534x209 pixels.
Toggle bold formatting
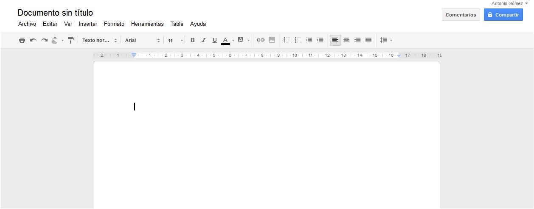(x=192, y=40)
